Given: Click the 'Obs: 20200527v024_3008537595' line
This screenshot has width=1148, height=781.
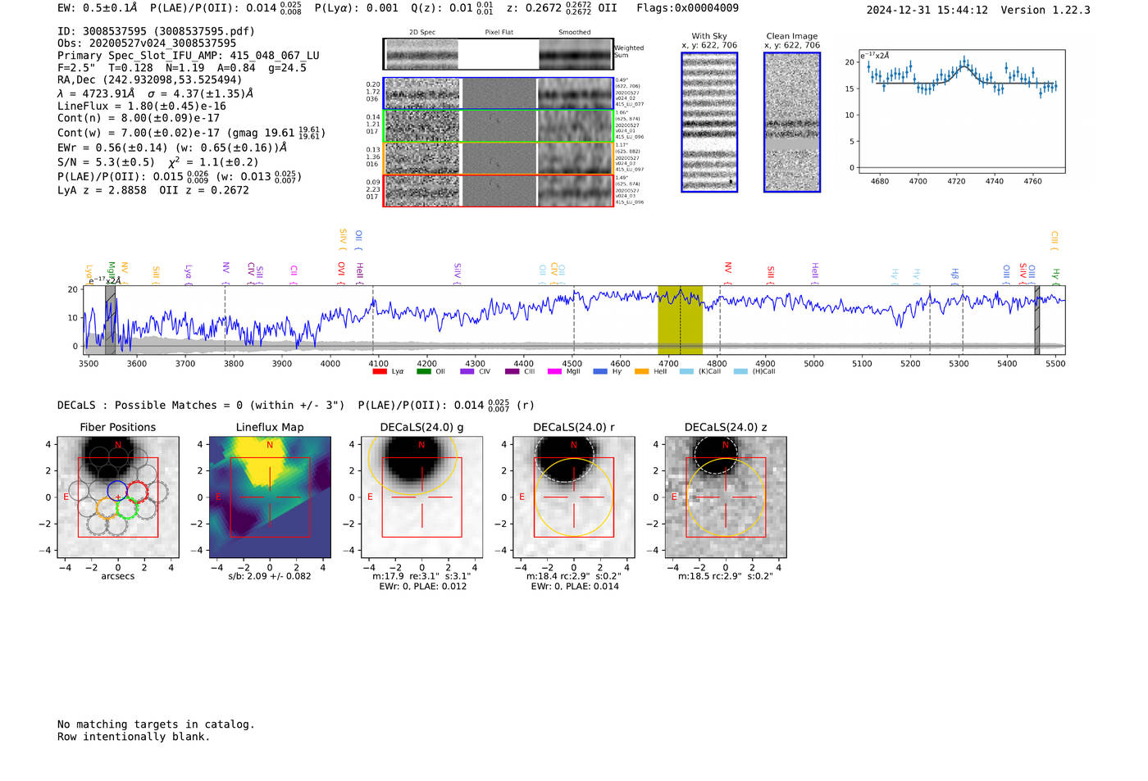Looking at the screenshot, I should click(147, 43).
